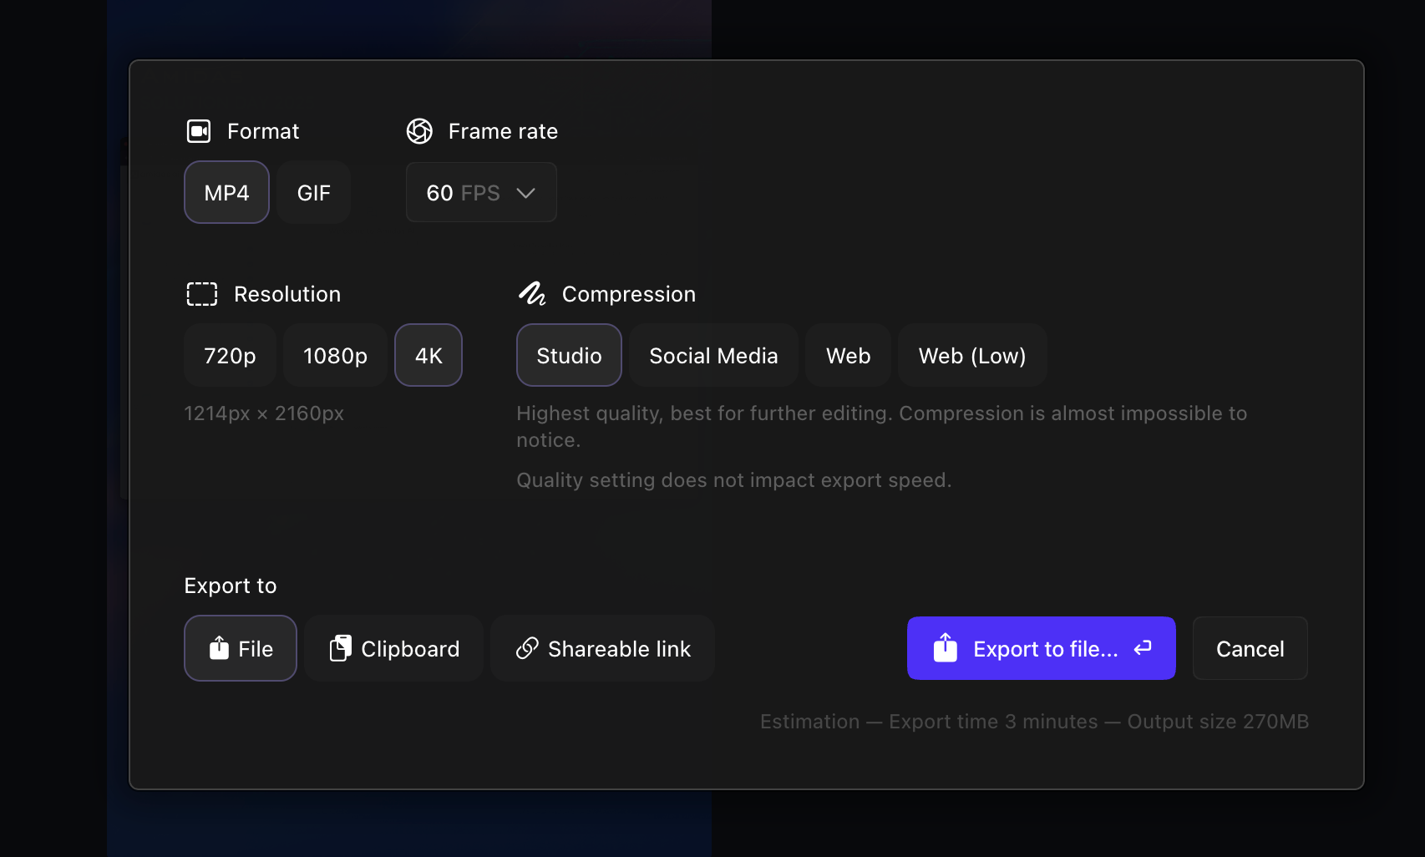Click the Format video camera icon
1425x857 pixels.
[199, 131]
